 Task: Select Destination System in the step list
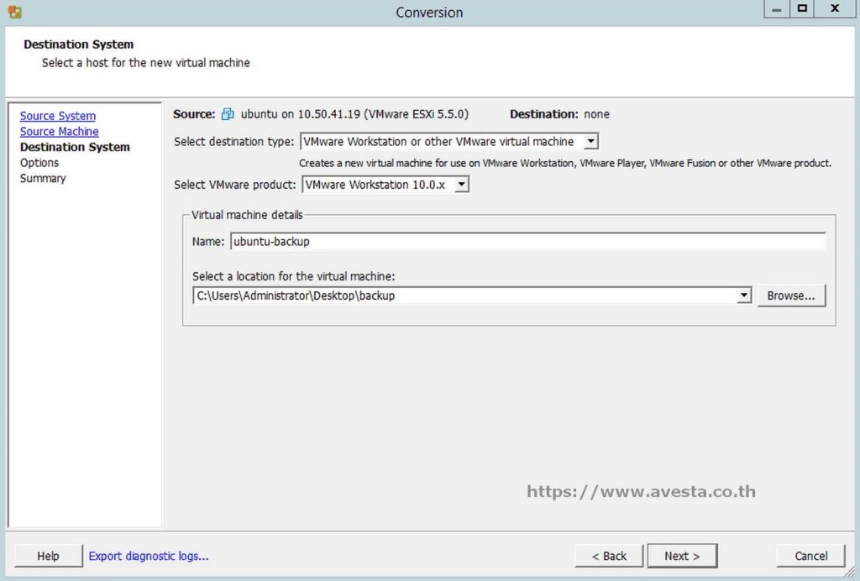coord(75,147)
